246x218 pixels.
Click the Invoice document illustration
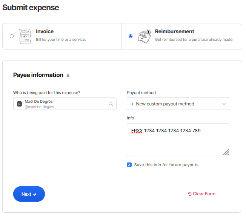click(x=25, y=36)
